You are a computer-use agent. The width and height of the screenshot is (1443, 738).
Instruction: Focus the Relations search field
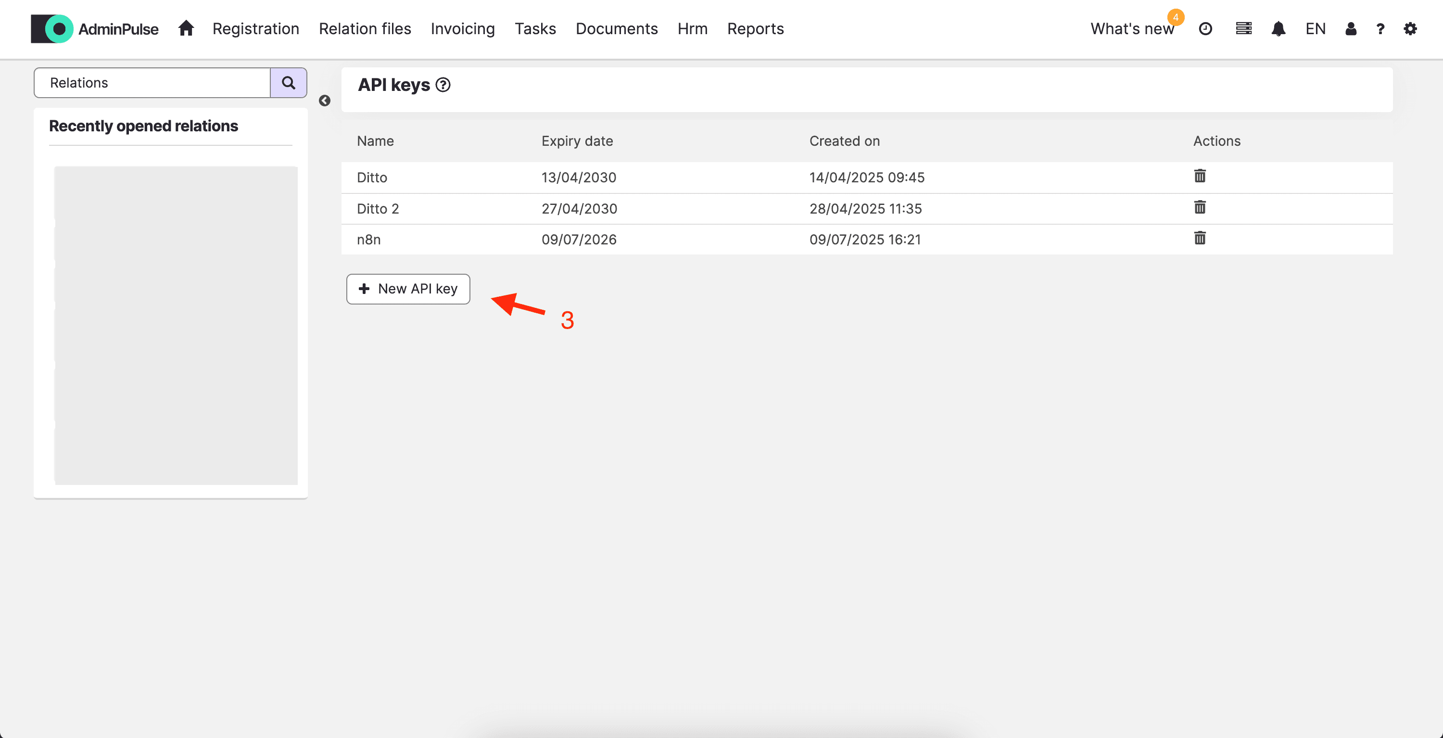(152, 83)
